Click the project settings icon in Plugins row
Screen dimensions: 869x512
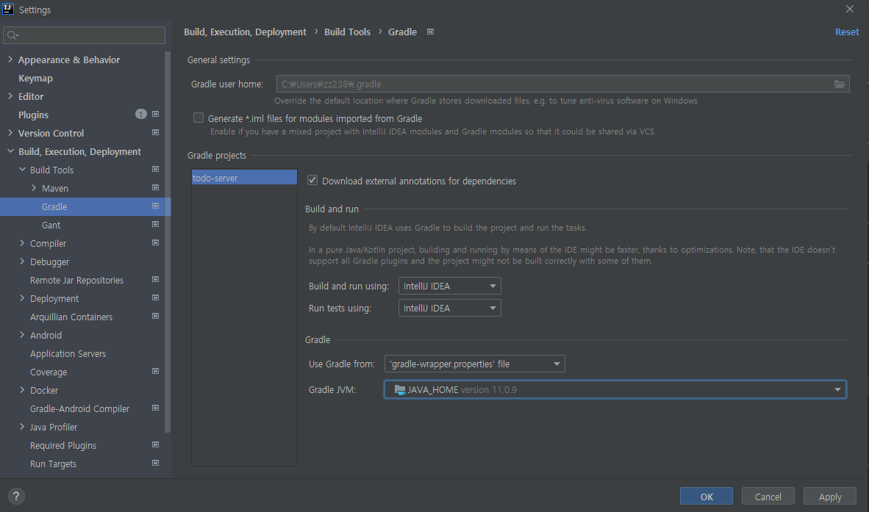(x=155, y=114)
